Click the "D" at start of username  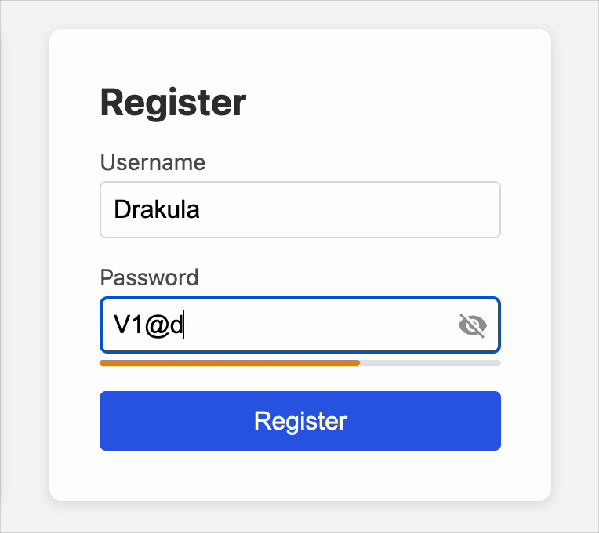point(122,210)
